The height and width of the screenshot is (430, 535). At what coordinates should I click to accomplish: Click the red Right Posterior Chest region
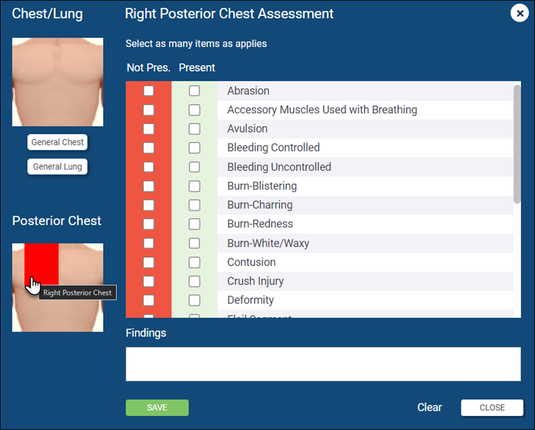coord(41,264)
